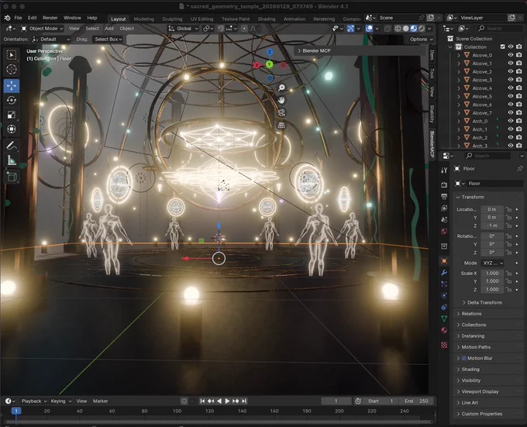Screen dimensions: 527x427
Task: Open the viewport Add menu
Action: coord(109,29)
